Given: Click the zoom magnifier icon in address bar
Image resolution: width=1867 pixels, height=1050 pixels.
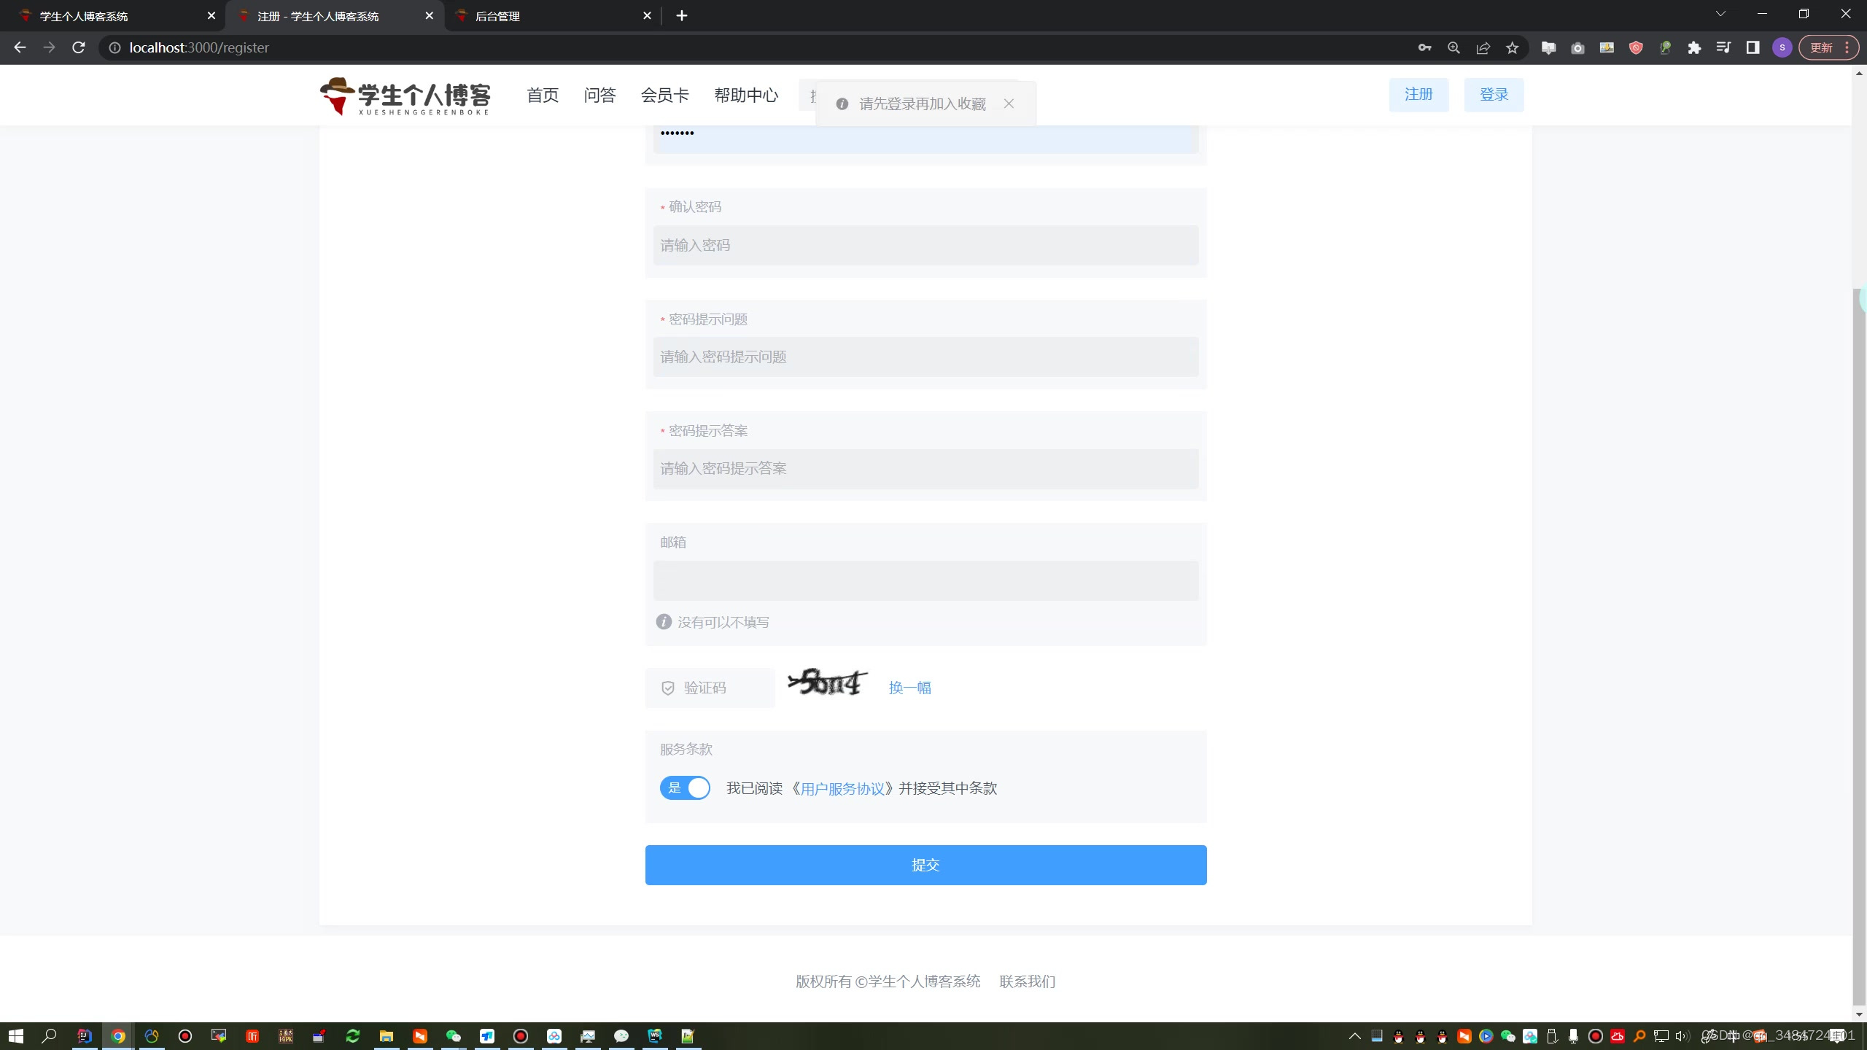Looking at the screenshot, I should (x=1453, y=48).
